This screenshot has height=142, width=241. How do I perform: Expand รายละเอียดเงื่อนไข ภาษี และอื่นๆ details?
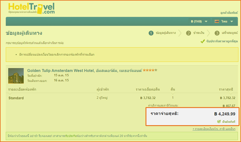pyautogui.click(x=214, y=129)
